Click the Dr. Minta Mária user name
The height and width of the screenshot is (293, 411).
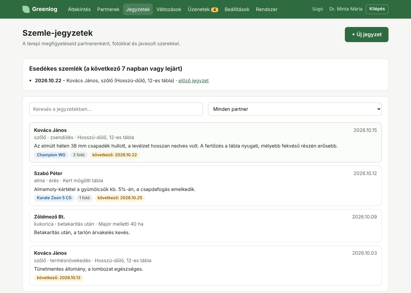346,9
